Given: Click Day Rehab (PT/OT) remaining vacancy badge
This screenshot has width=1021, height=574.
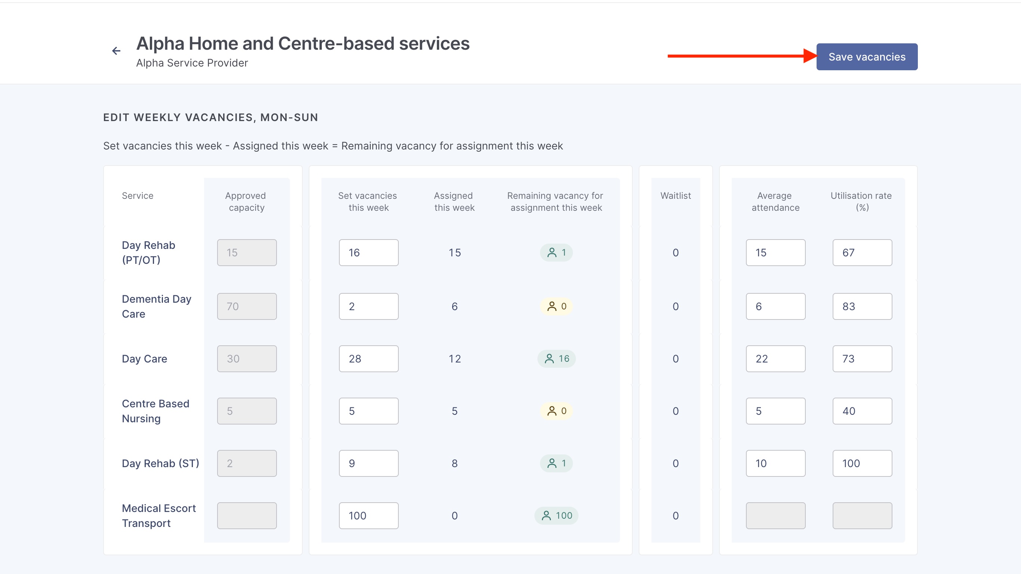Looking at the screenshot, I should click(556, 253).
